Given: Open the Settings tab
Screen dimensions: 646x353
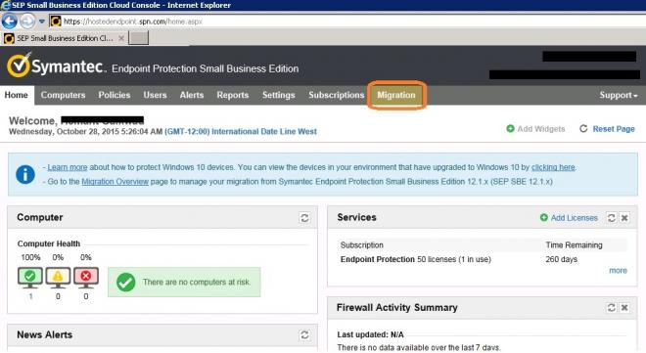Looking at the screenshot, I should 279,95.
